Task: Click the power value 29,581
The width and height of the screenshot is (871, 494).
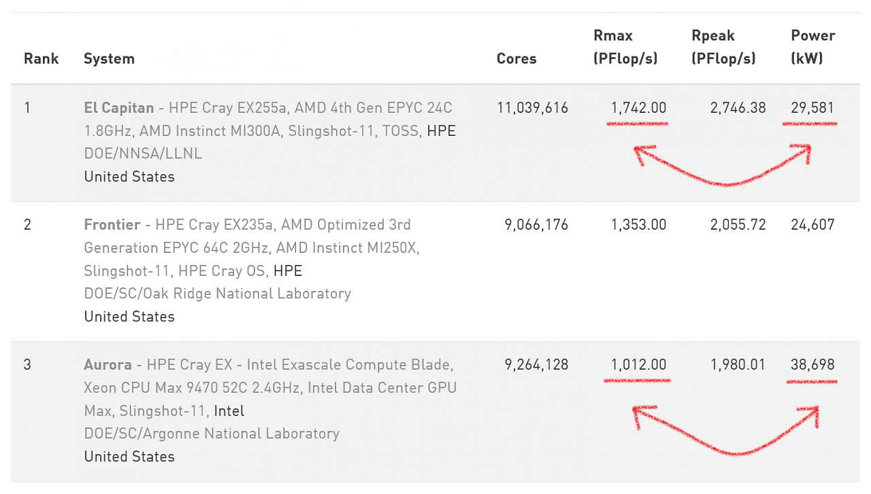Action: coord(812,107)
